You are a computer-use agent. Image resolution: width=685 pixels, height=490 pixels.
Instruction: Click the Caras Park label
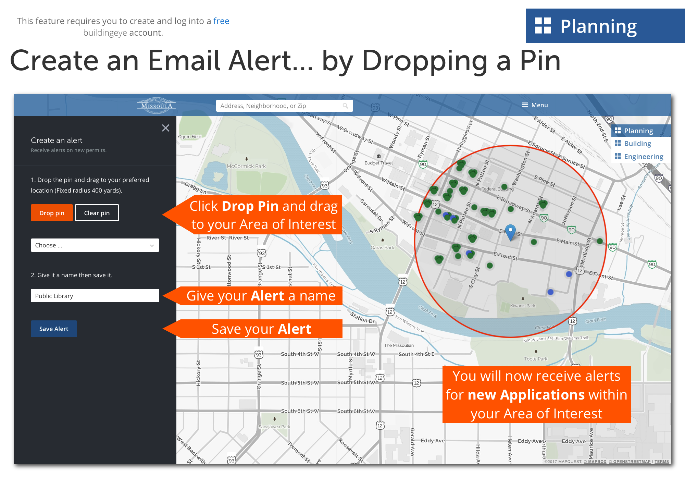coord(382,247)
